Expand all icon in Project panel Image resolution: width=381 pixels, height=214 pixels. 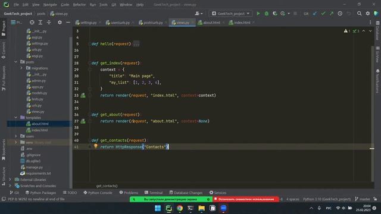pos(40,23)
